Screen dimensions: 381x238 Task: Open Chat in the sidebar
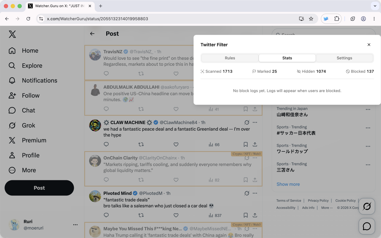tap(22, 110)
